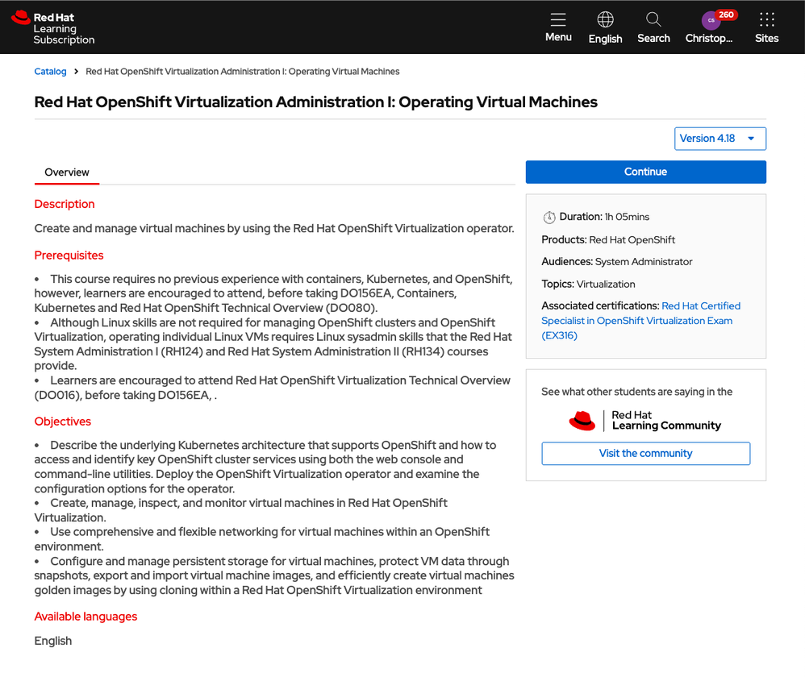Click the Red Hat Learning Subscription logo
The height and width of the screenshot is (677, 805).
(x=53, y=27)
